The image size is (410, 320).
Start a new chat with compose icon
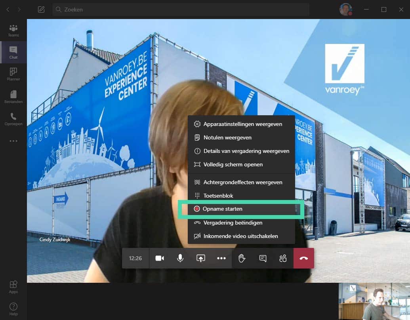[x=41, y=10]
